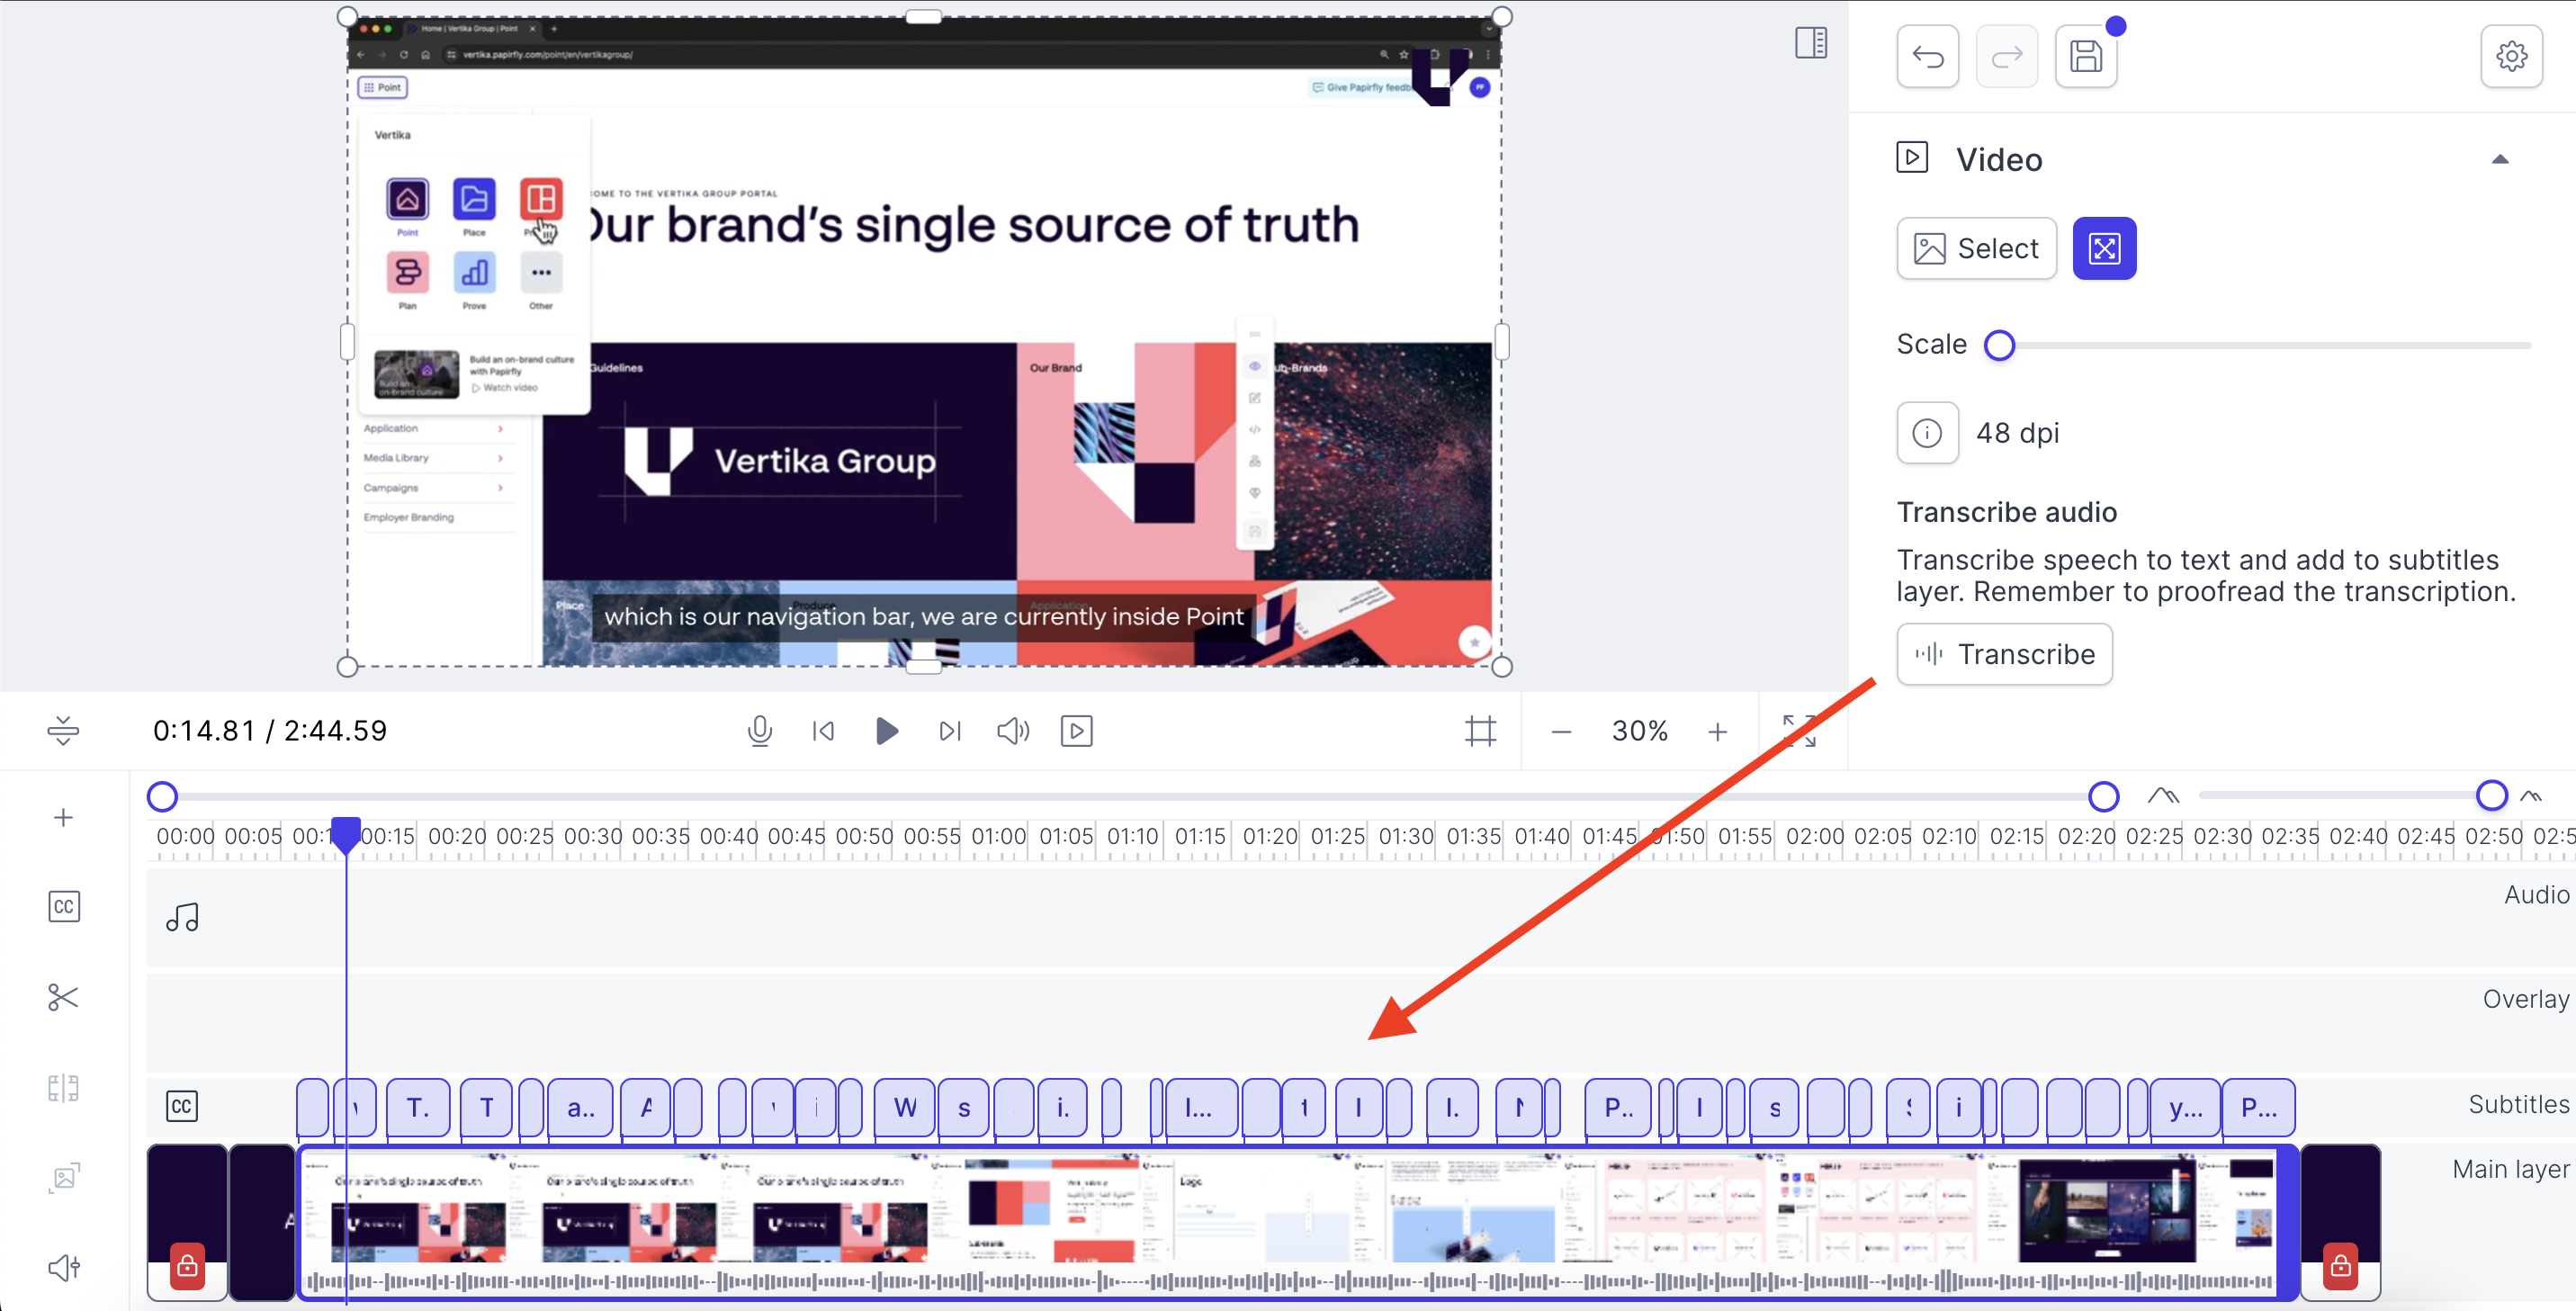Click the Transcribe button
This screenshot has width=2576, height=1311.
click(x=2004, y=654)
